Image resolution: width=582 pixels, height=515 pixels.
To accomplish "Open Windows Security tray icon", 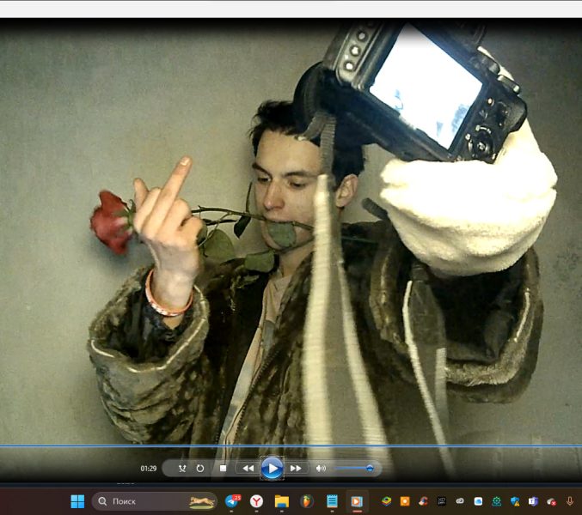I will [515, 501].
